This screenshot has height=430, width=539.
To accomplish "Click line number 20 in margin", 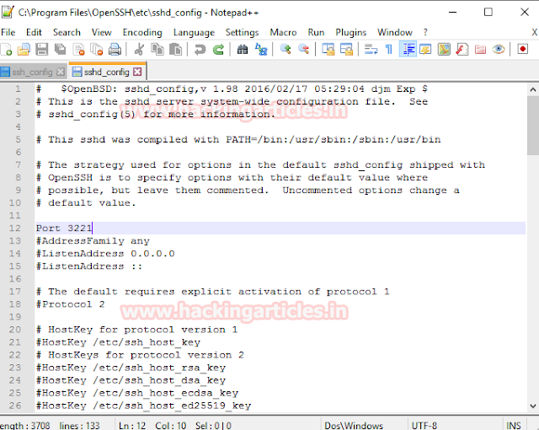I will [x=15, y=330].
